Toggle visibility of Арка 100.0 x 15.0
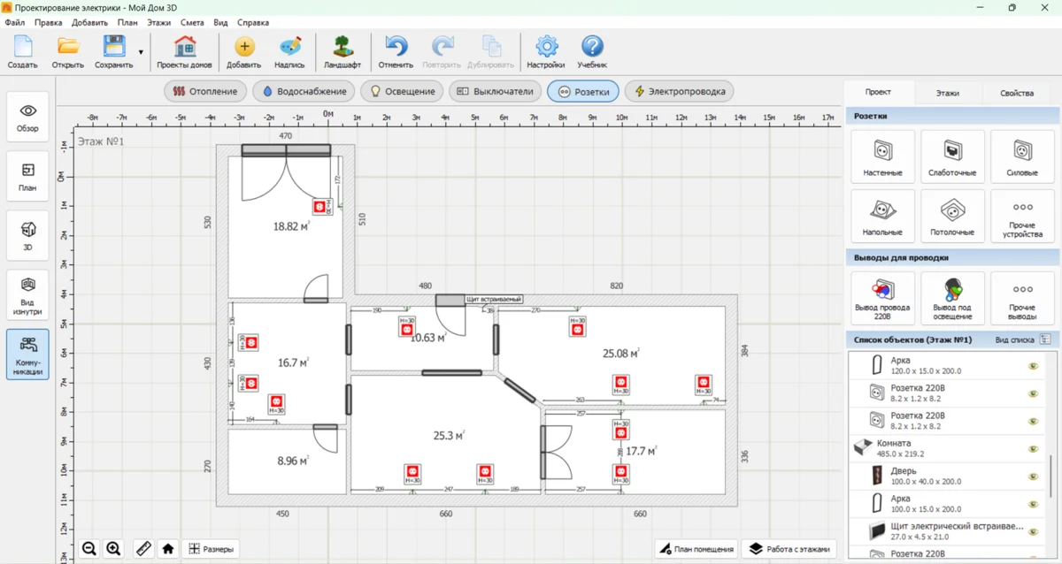 (1032, 504)
